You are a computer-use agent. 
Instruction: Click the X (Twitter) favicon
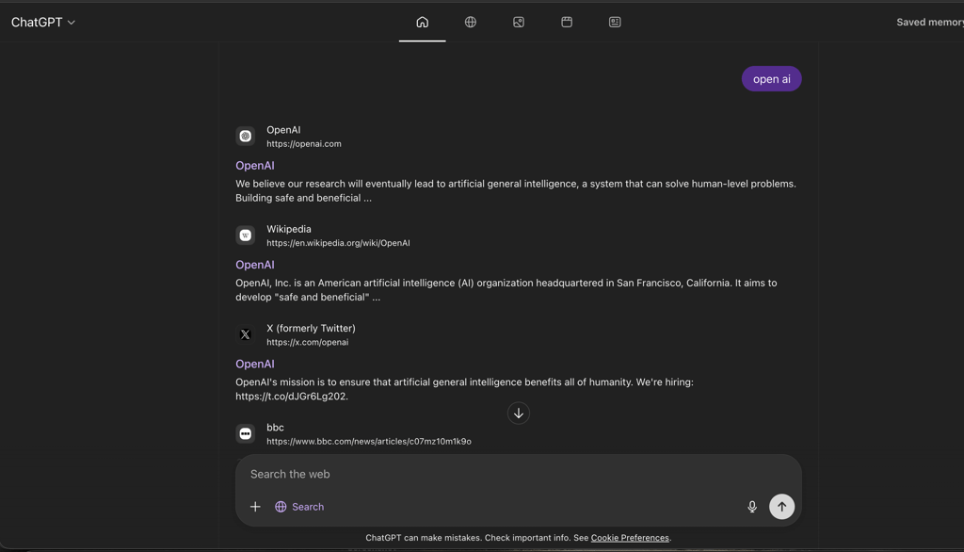click(x=245, y=333)
